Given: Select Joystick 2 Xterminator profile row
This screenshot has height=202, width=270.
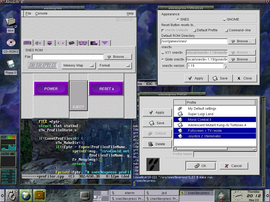Looking at the screenshot, I should 215,136.
